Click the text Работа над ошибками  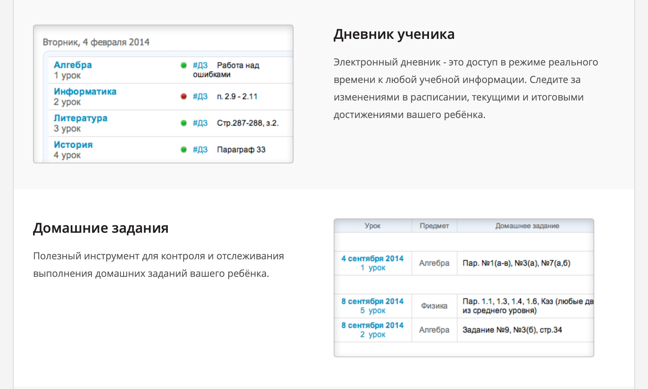click(x=226, y=70)
